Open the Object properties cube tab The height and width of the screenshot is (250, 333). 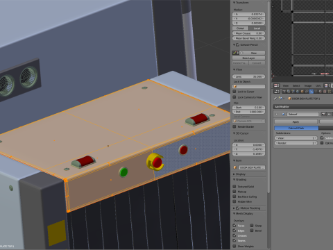click(302, 92)
